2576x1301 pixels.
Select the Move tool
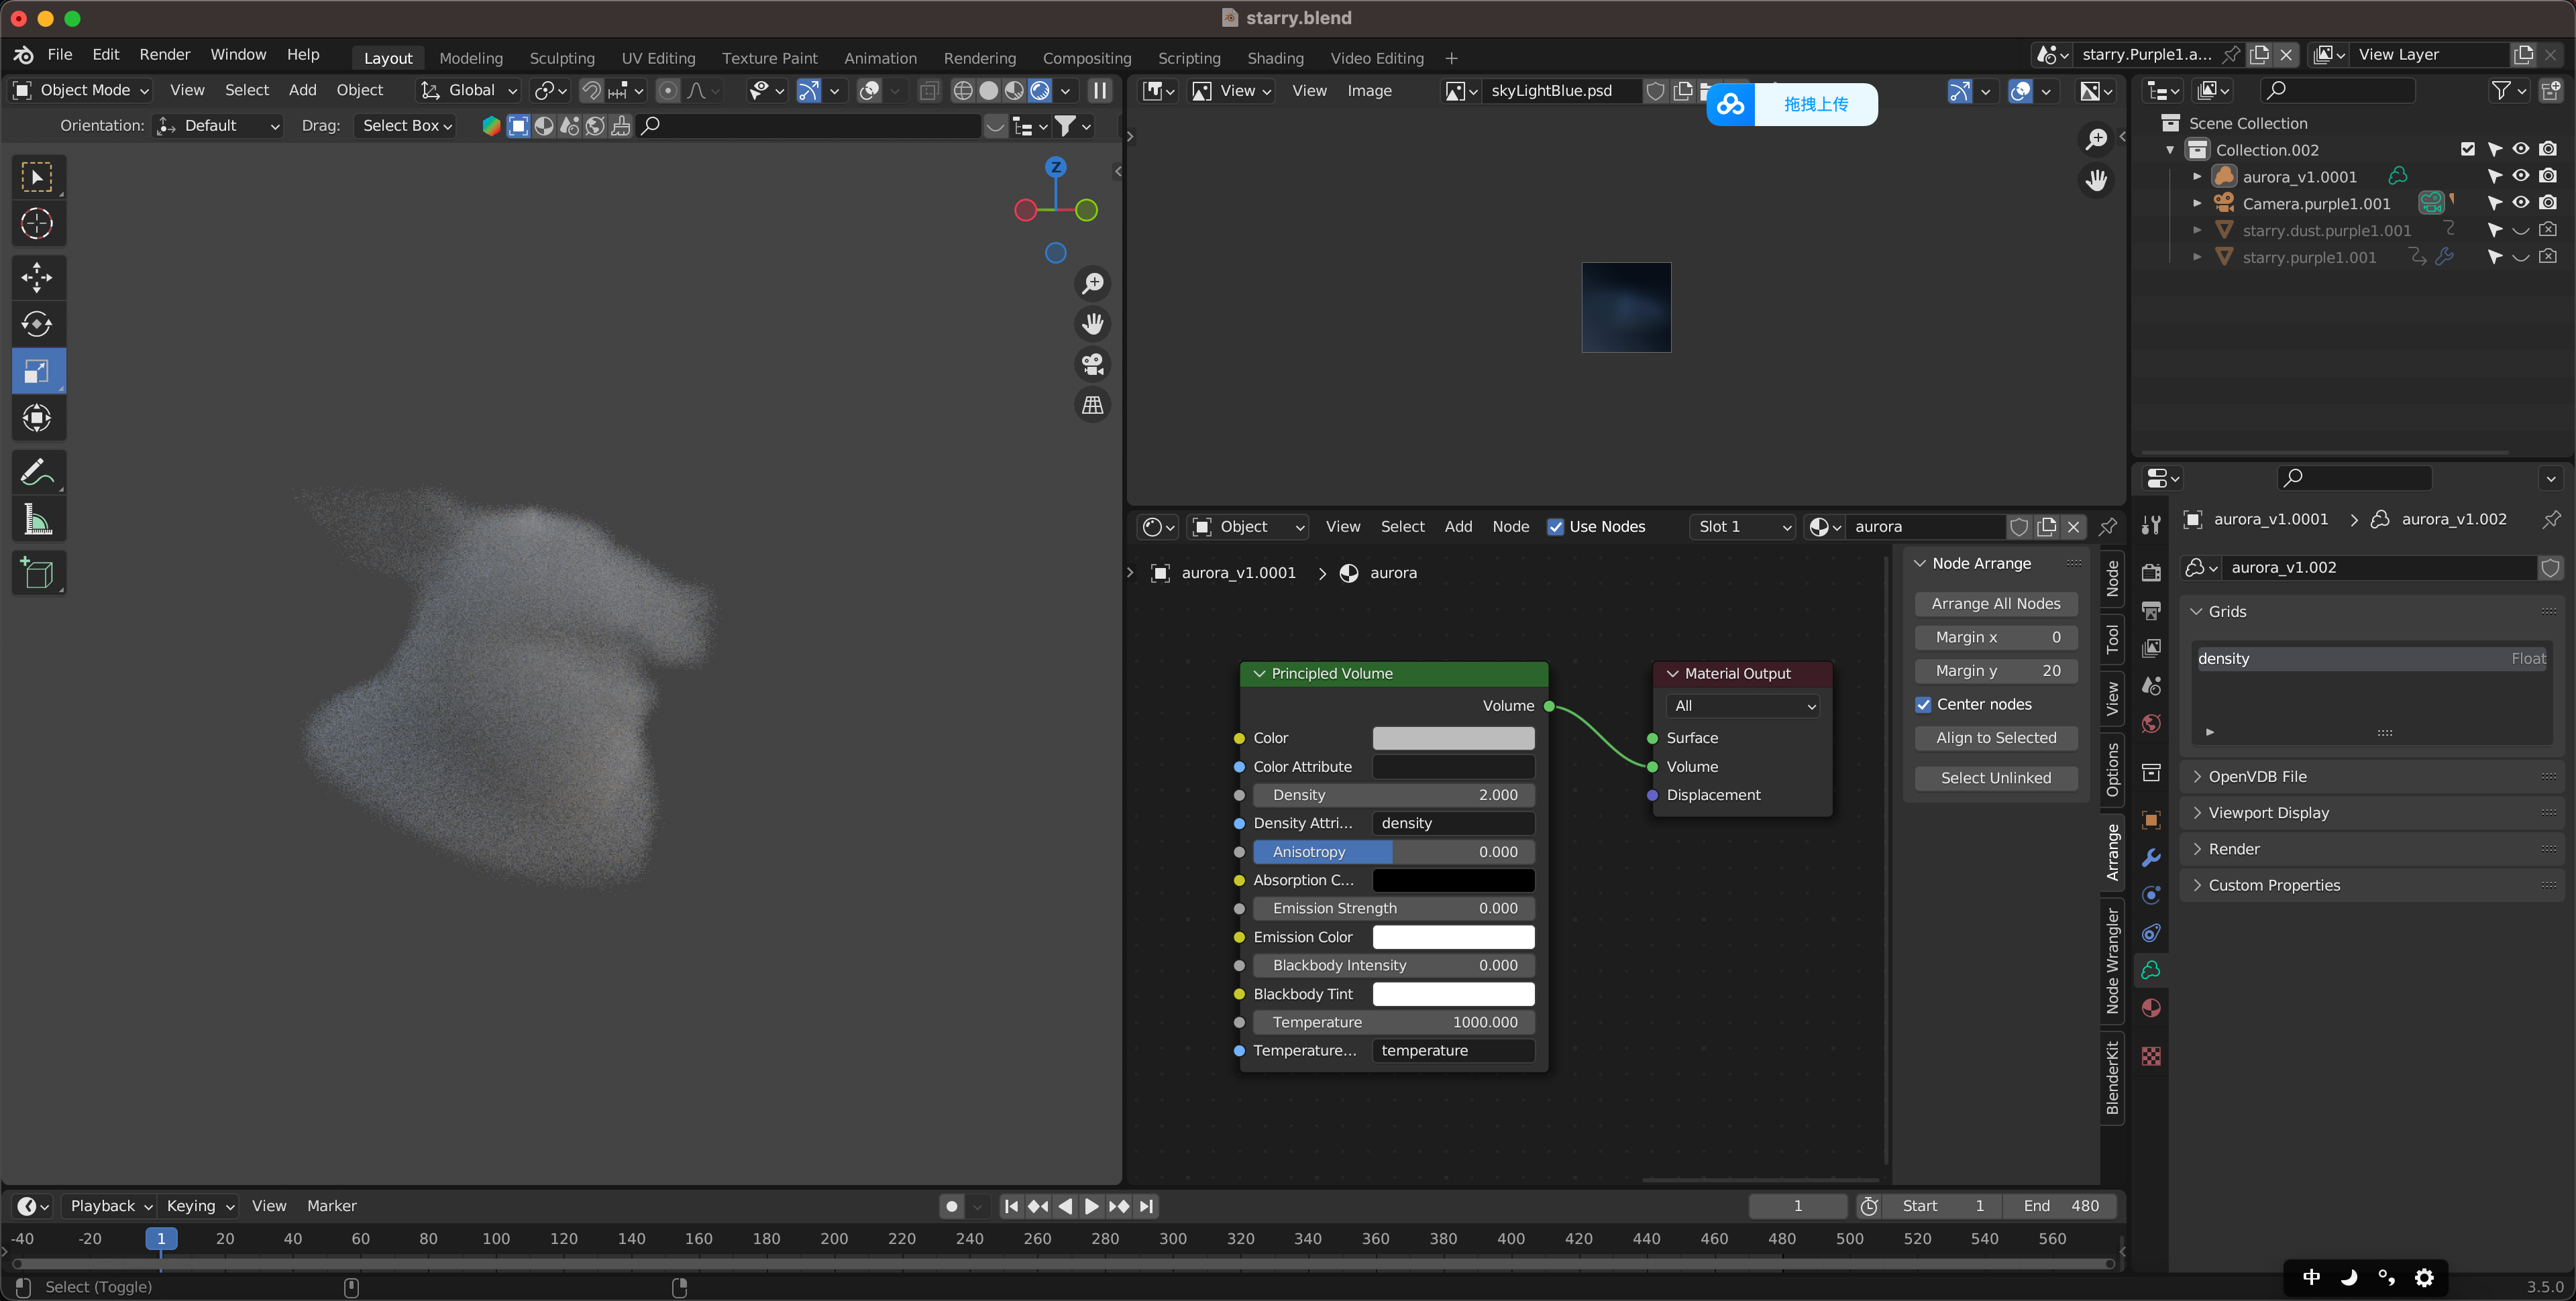37,277
